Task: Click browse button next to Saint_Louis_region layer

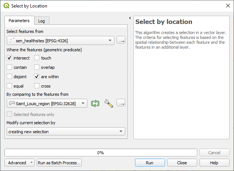Action: (121, 103)
